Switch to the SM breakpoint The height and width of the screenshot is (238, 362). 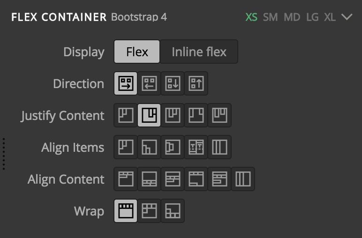(x=270, y=17)
